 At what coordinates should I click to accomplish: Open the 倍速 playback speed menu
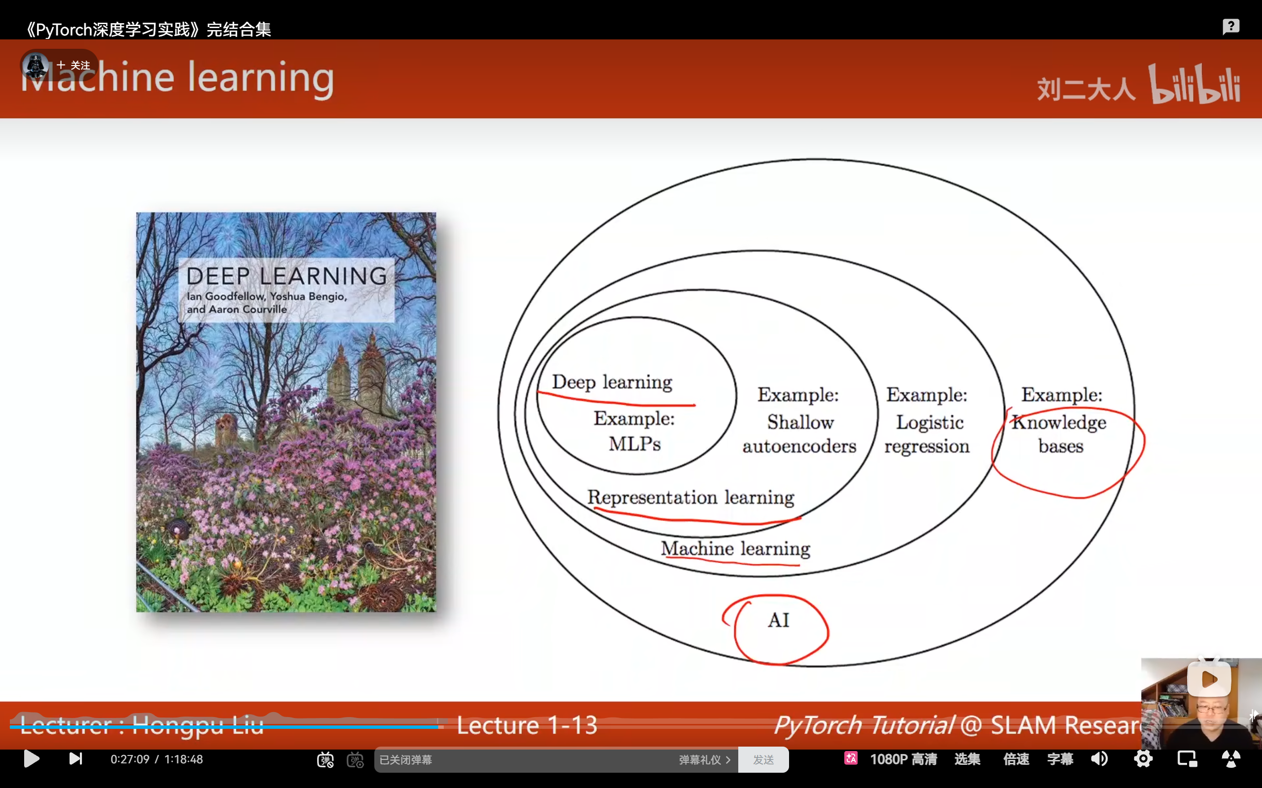1016,759
